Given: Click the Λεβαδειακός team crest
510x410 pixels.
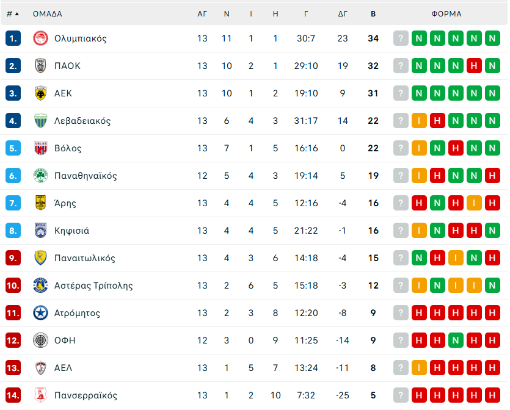Looking at the screenshot, I should 41,121.
